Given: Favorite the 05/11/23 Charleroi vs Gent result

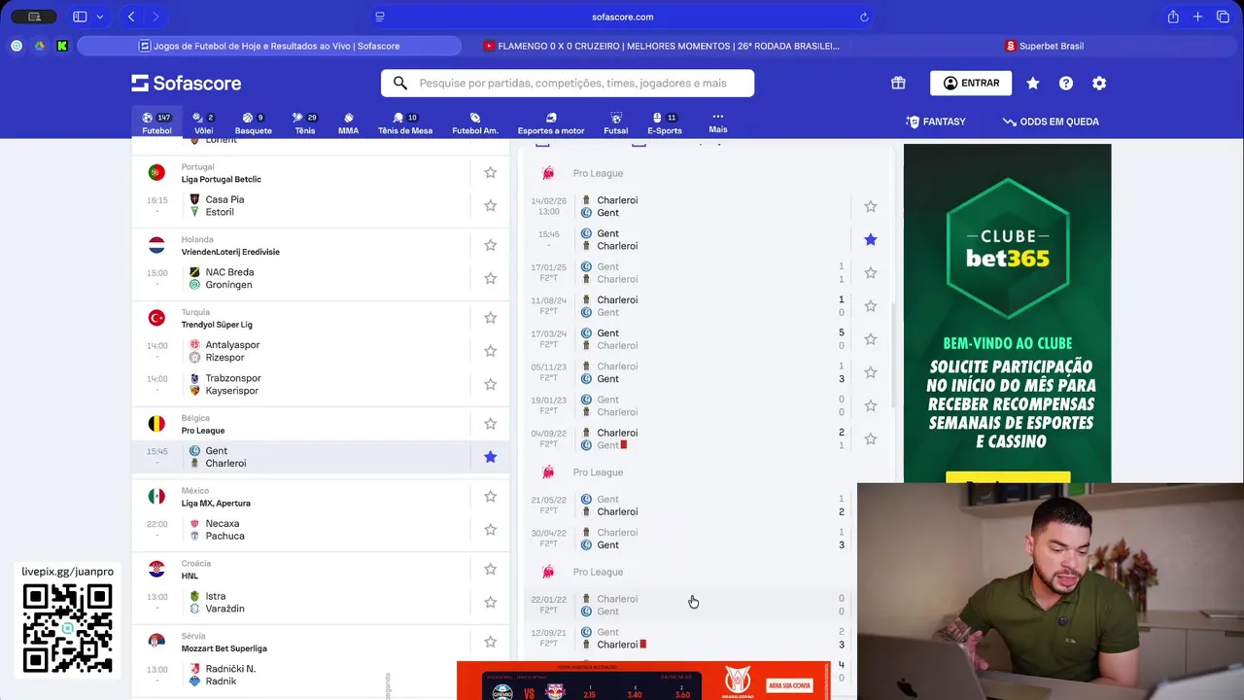Looking at the screenshot, I should (x=871, y=372).
